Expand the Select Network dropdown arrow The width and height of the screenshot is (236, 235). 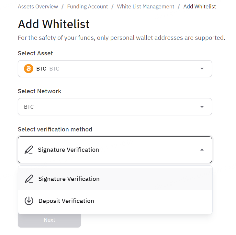(x=202, y=107)
